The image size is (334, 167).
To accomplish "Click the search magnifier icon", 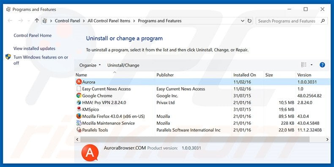I will pos(323,21).
